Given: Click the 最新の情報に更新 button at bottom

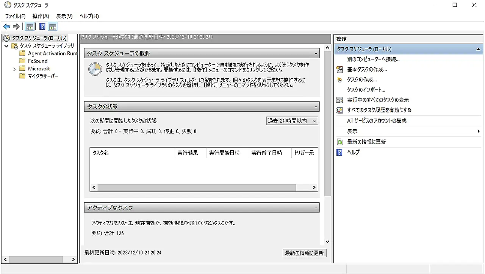Looking at the screenshot, I should [x=305, y=253].
